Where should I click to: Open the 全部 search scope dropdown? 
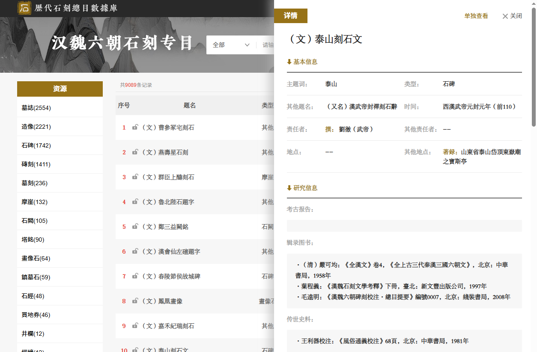(231, 45)
